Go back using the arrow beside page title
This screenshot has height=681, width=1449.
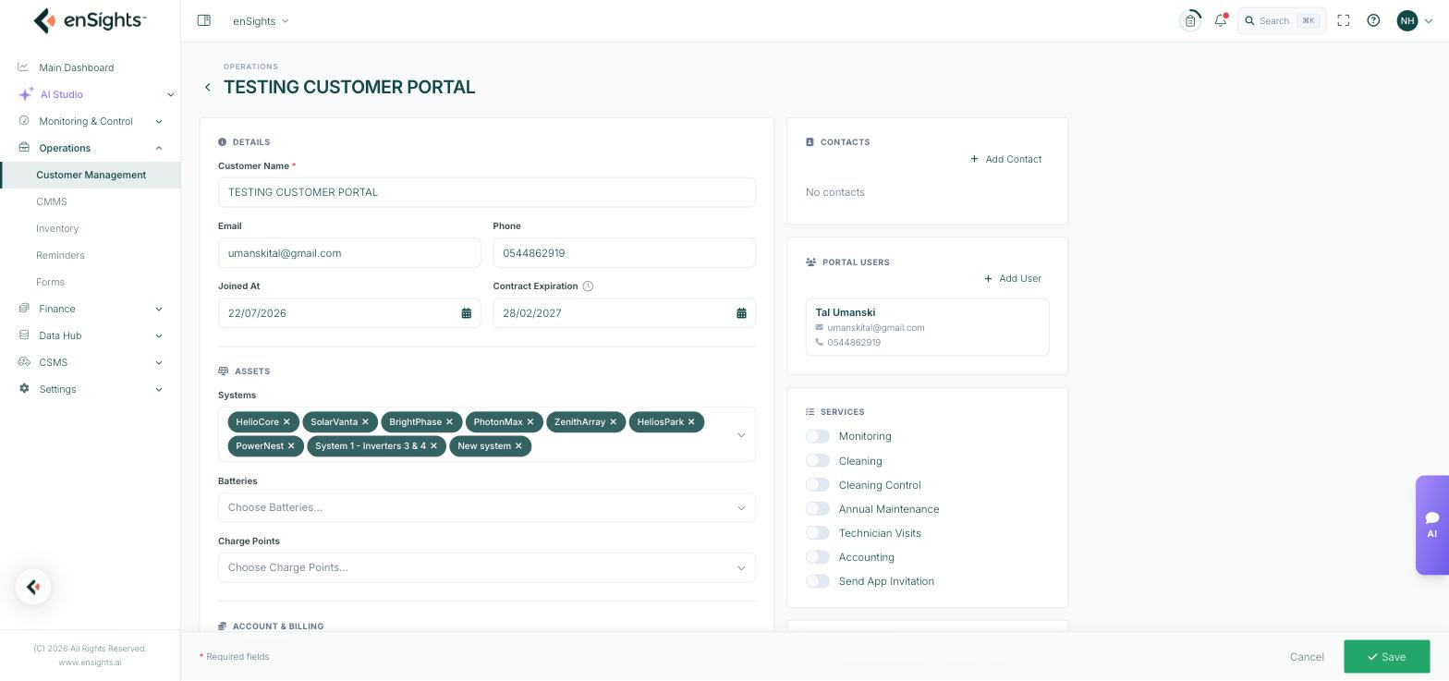coord(208,87)
